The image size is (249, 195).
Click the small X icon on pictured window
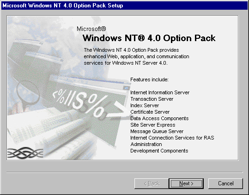(127, 88)
